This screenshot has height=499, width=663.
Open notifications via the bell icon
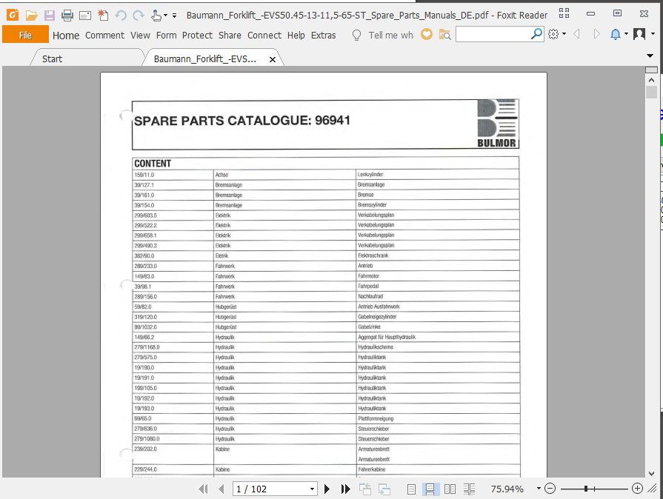pos(616,34)
